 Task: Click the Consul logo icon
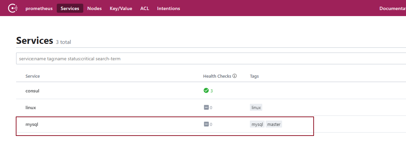(13, 8)
